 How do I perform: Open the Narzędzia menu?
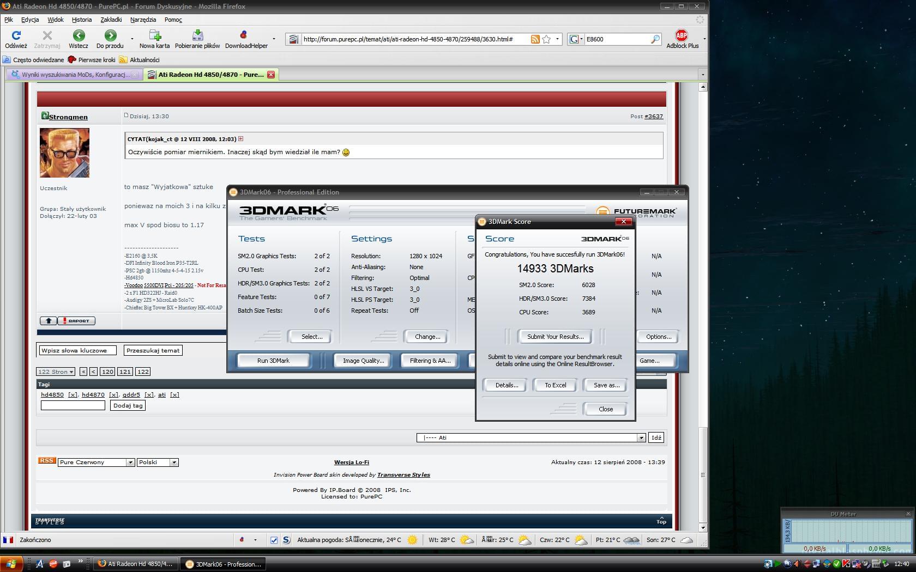click(x=143, y=20)
